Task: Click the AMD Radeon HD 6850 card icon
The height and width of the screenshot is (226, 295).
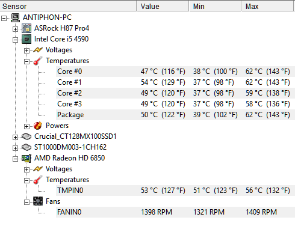Action: tap(26, 158)
